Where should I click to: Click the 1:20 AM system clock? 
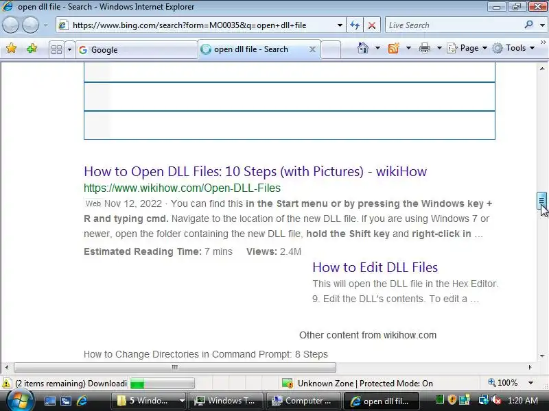[522, 400]
